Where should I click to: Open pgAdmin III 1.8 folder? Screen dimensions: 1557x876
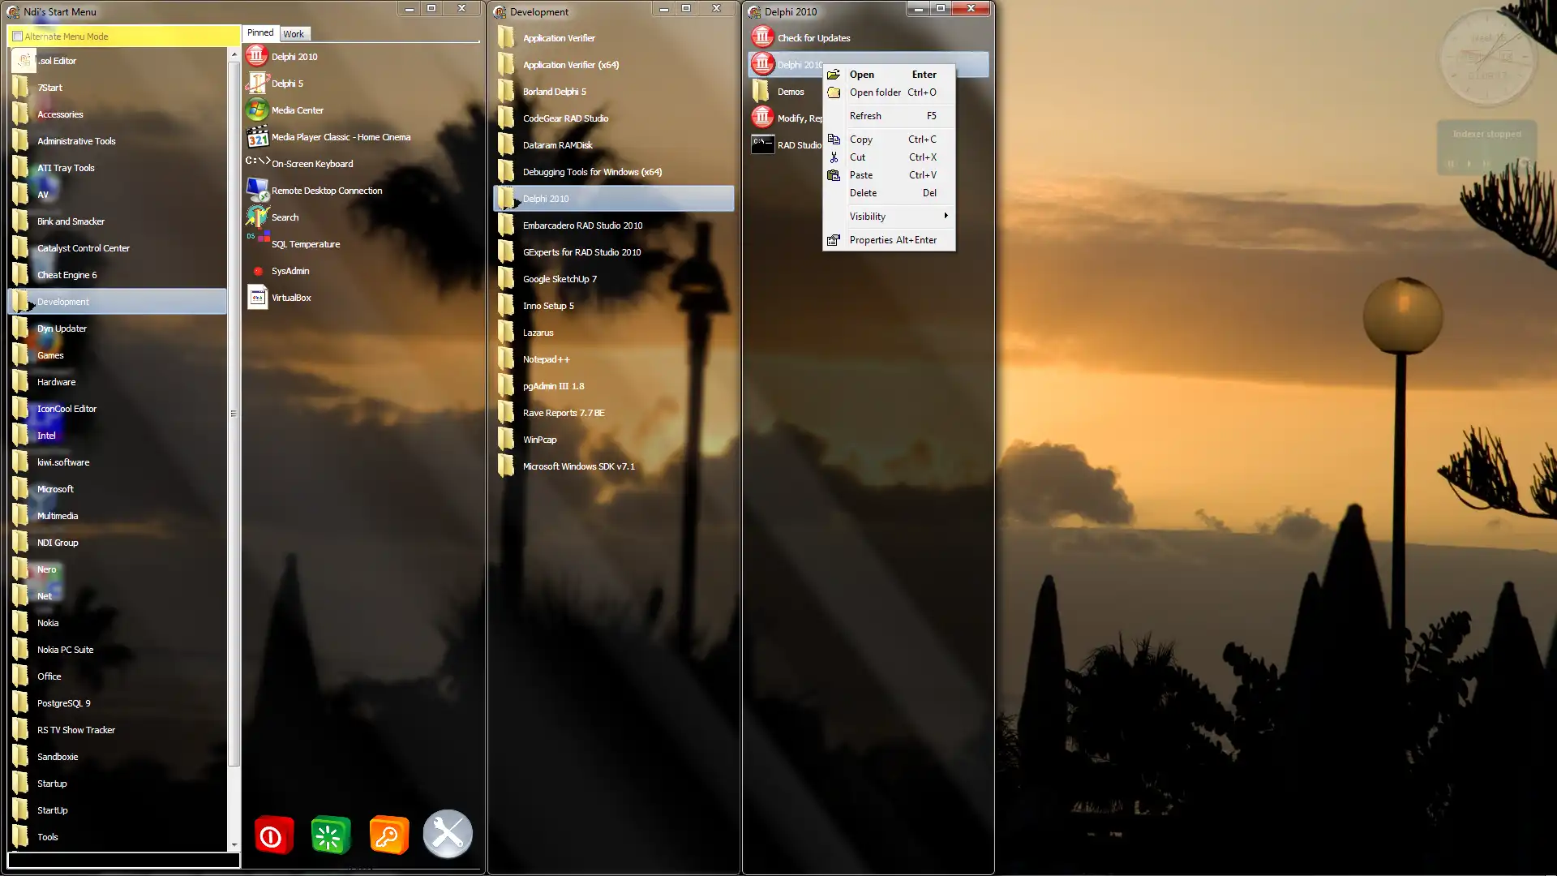613,386
